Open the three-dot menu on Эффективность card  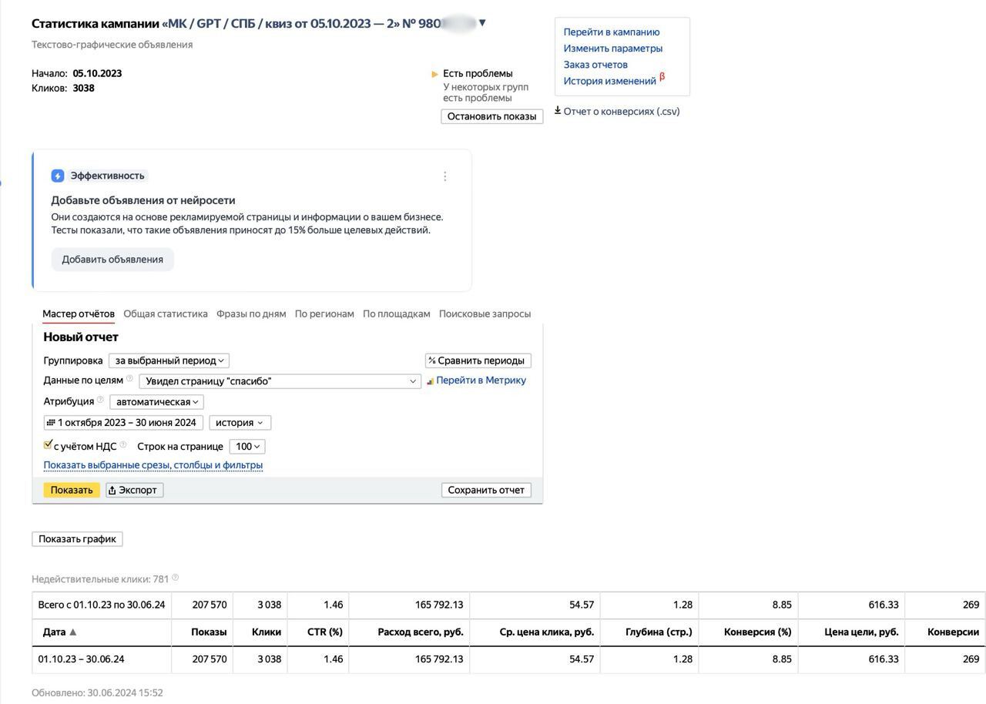pyautogui.click(x=444, y=176)
